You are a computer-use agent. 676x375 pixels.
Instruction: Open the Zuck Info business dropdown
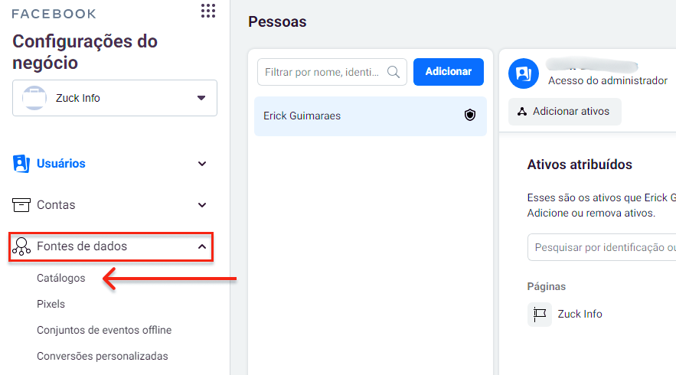pos(201,98)
